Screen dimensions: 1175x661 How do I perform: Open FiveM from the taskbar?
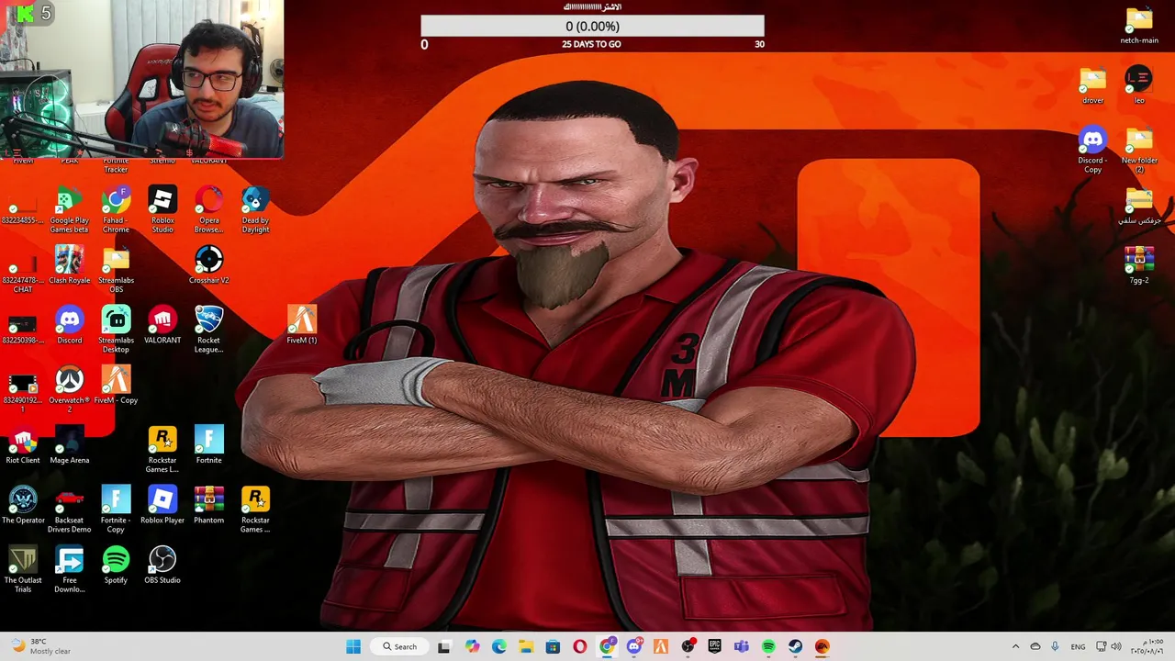tap(660, 646)
